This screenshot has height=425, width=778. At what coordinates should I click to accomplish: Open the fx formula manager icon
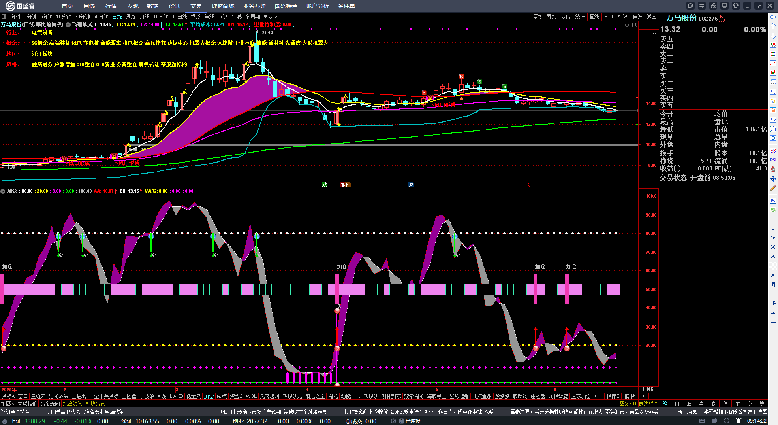713,6
